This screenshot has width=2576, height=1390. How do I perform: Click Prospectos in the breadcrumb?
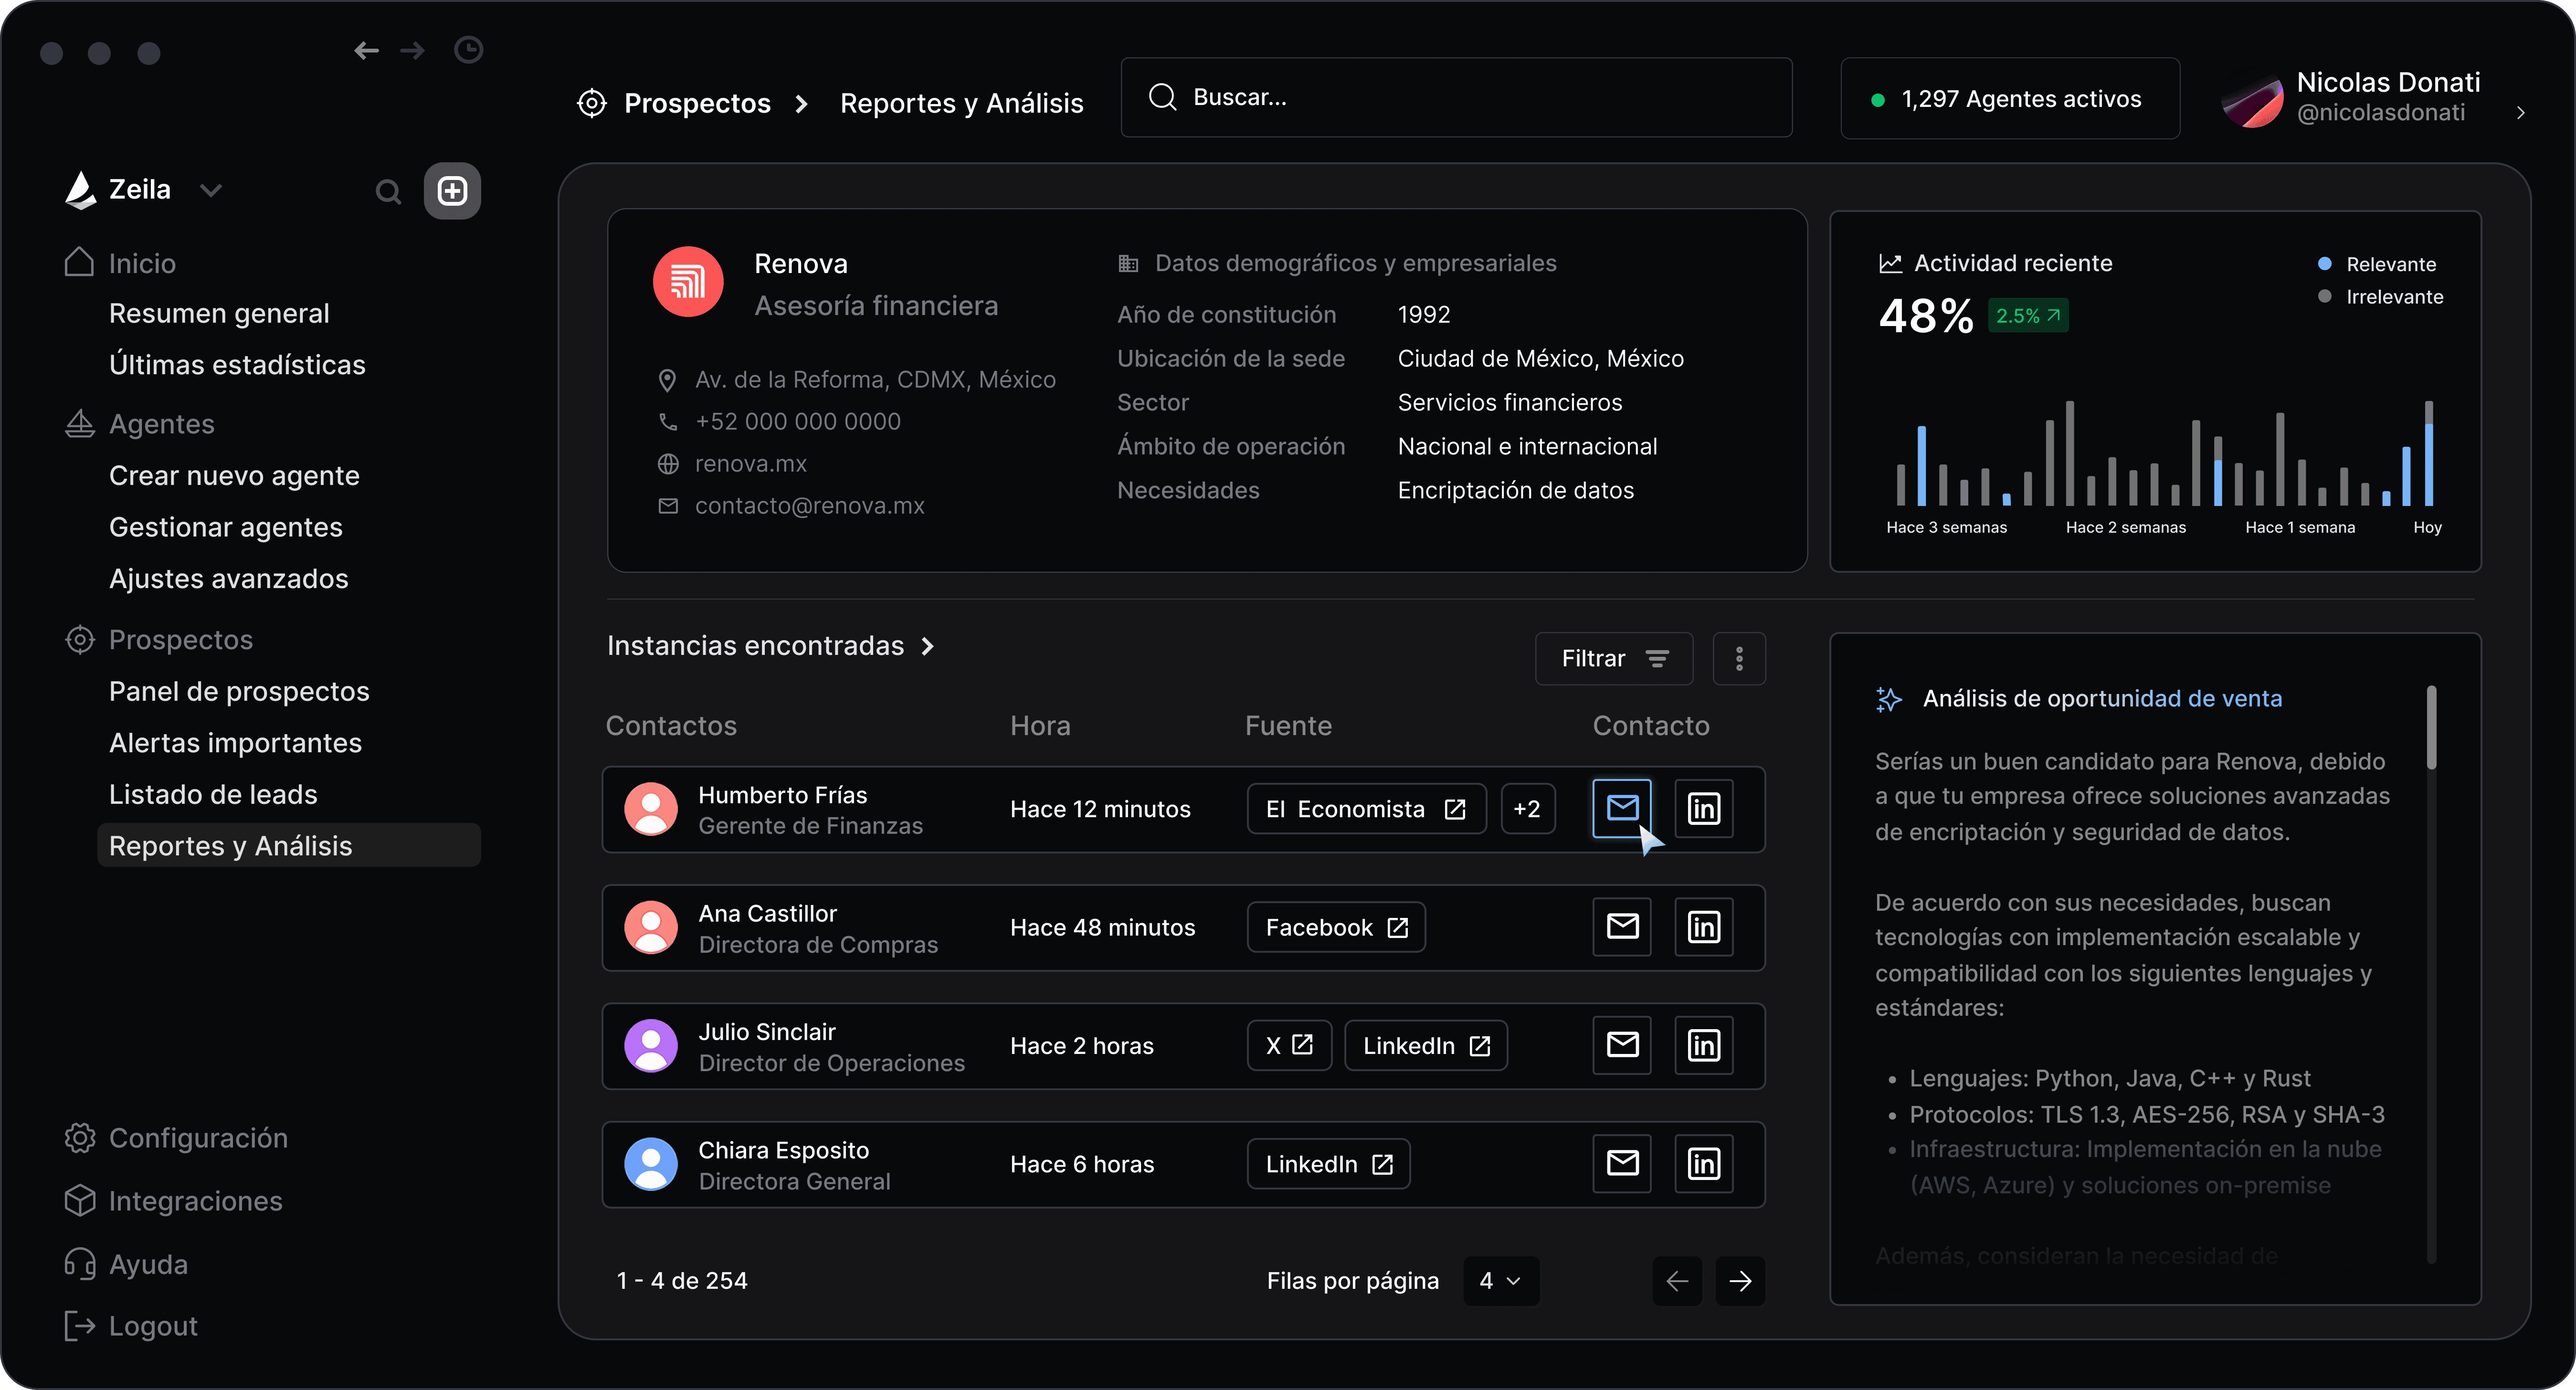pyautogui.click(x=697, y=103)
